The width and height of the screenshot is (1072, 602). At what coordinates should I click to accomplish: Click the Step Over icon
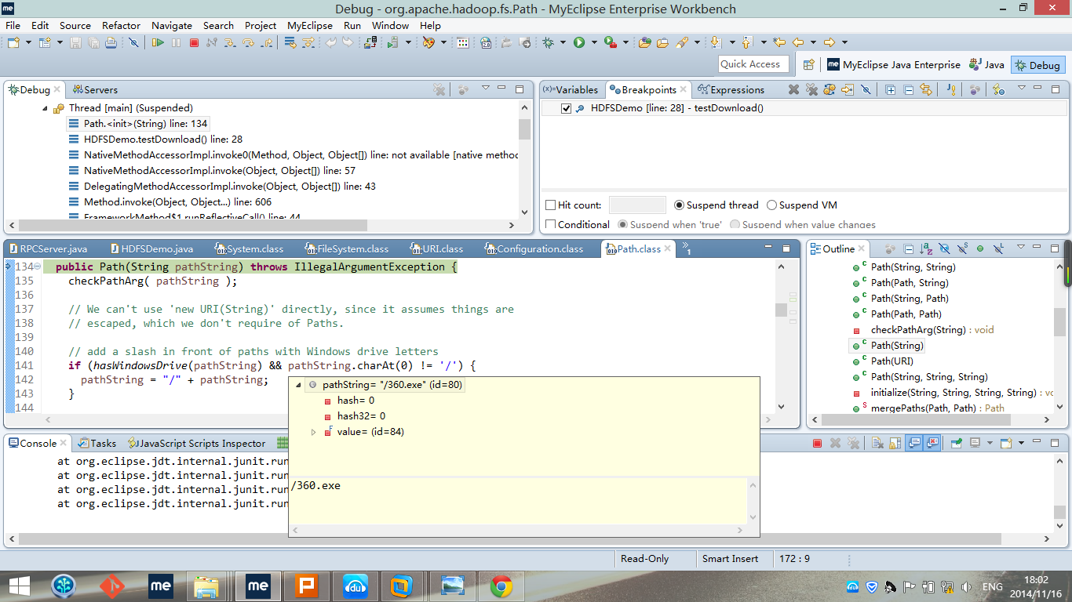tap(249, 42)
